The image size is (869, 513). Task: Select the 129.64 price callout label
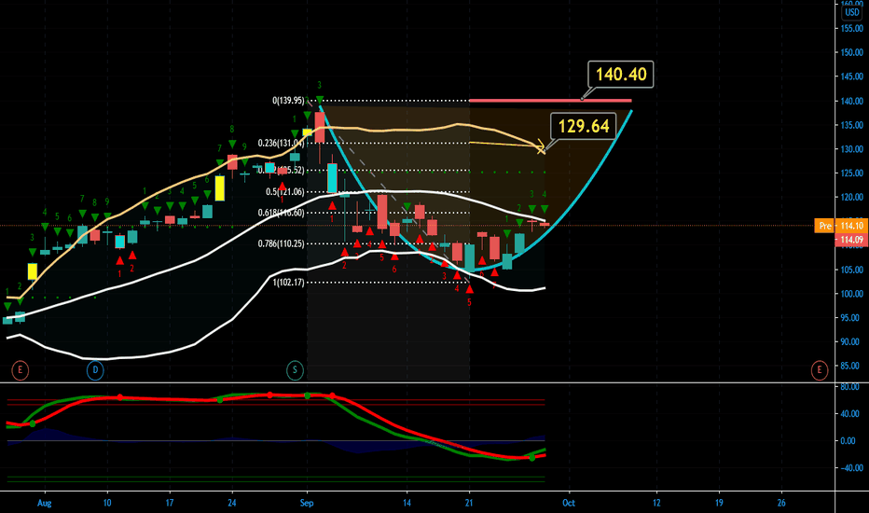click(x=584, y=127)
